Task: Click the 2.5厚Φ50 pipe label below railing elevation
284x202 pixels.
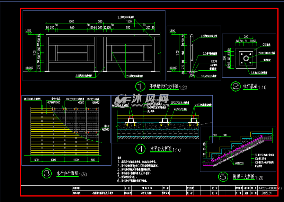Action: [x=135, y=76]
